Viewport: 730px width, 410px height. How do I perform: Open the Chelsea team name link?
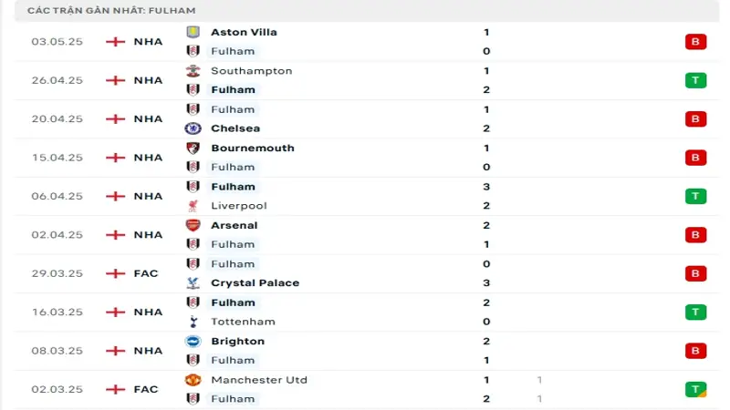(235, 128)
